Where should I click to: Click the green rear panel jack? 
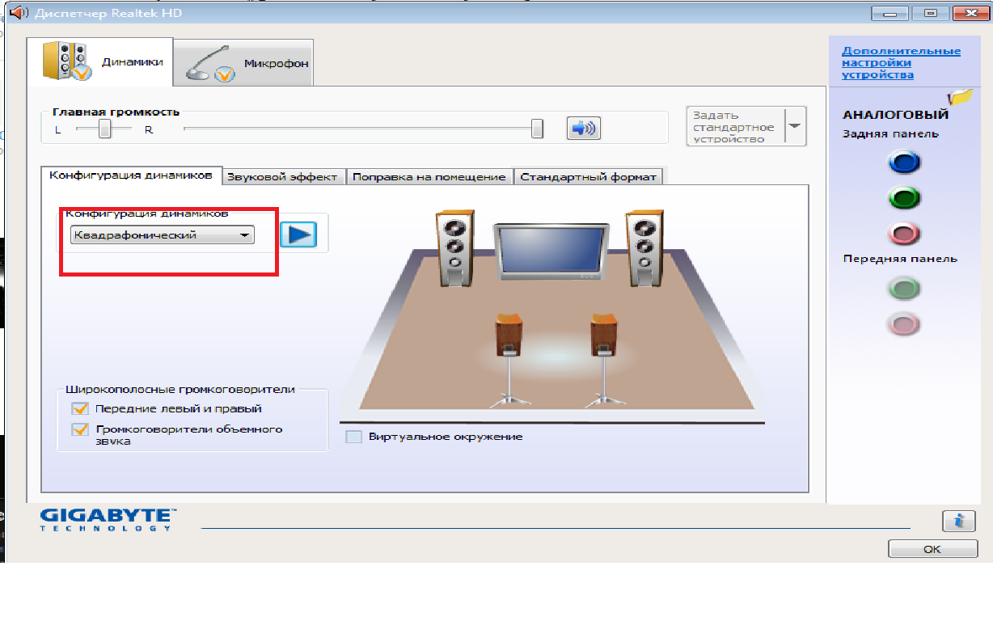click(904, 198)
